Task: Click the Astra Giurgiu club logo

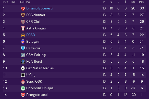Action: pos(23,28)
